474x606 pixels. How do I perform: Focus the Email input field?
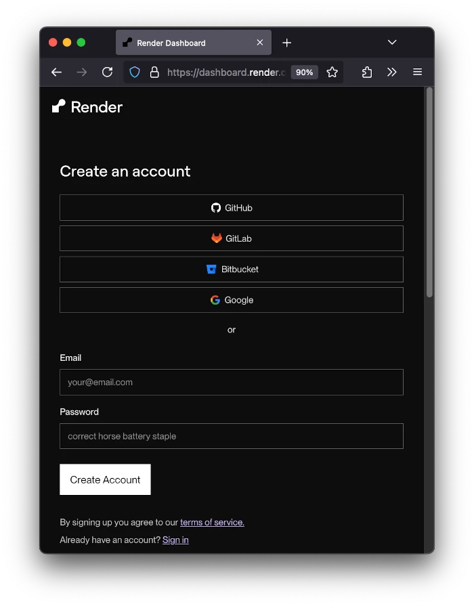pos(231,383)
